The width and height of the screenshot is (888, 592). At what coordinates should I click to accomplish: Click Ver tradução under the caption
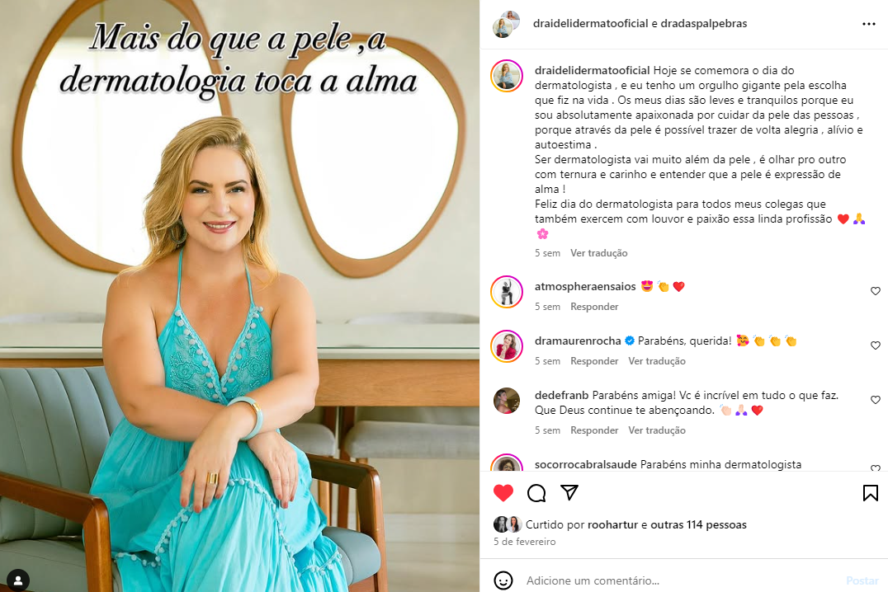tap(598, 253)
